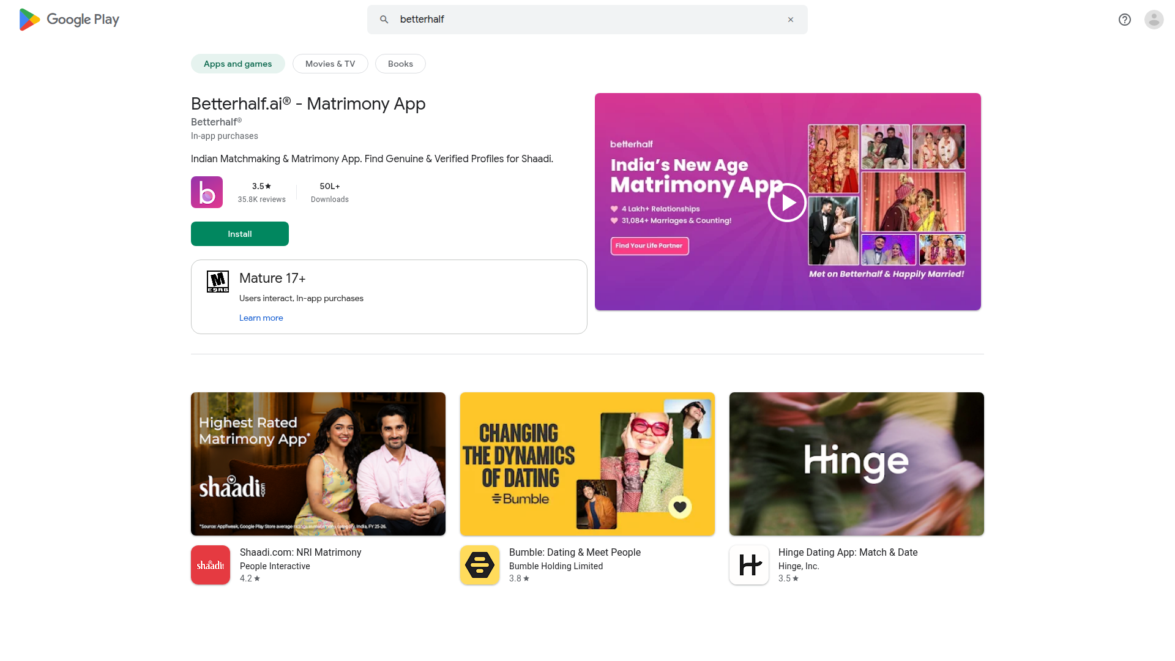The image size is (1175, 661).
Task: Open the Shaadi.com app icon
Action: tap(211, 565)
